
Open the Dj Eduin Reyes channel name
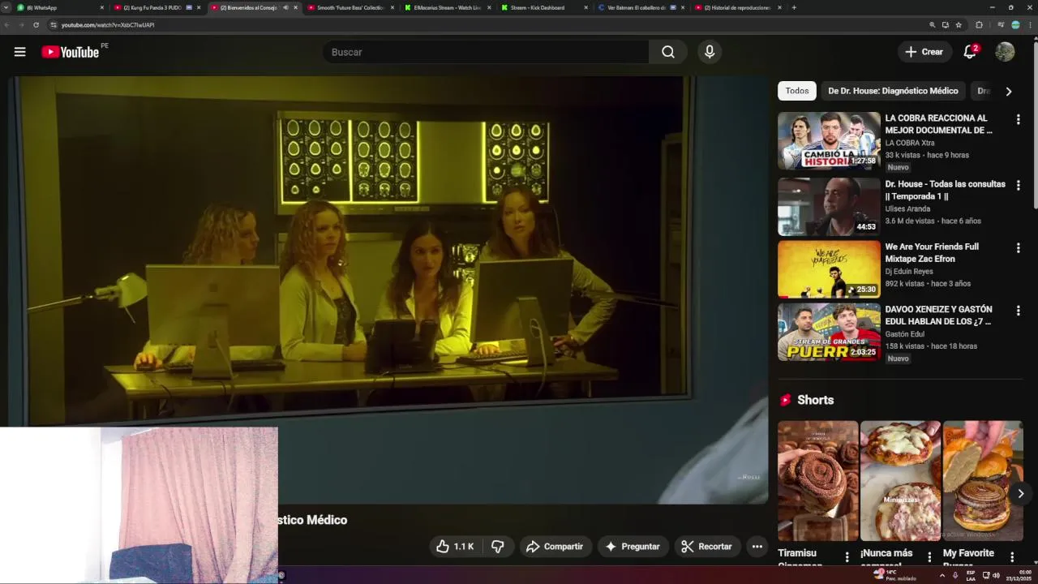909,271
